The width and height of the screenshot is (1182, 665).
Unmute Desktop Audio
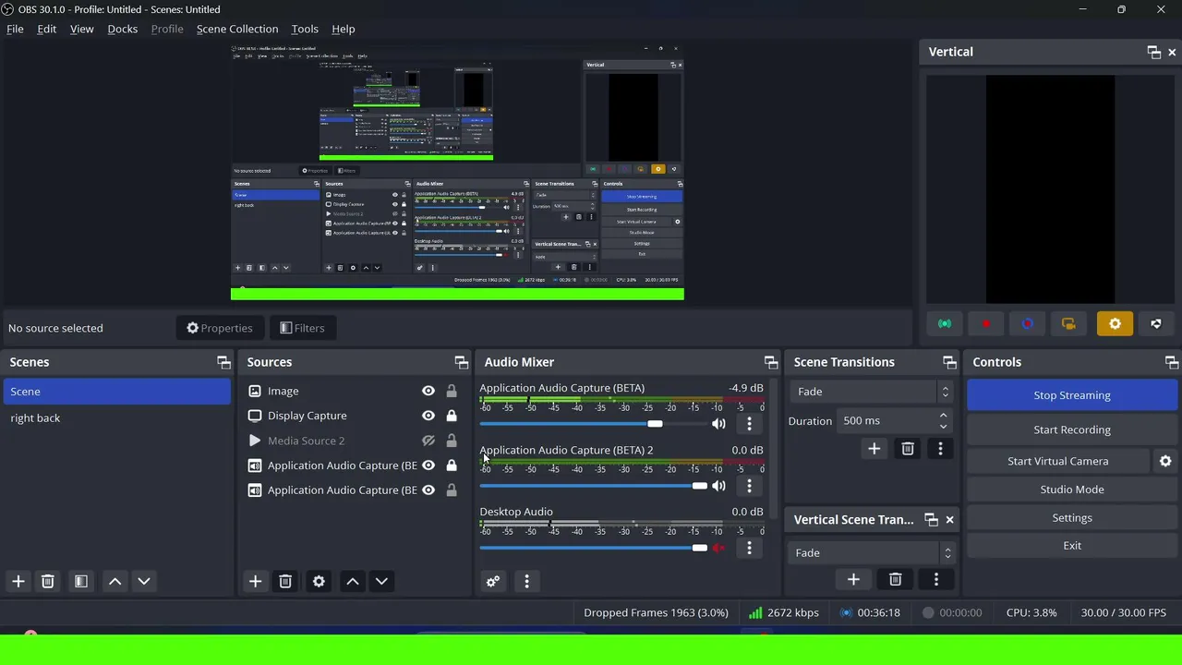coord(718,548)
